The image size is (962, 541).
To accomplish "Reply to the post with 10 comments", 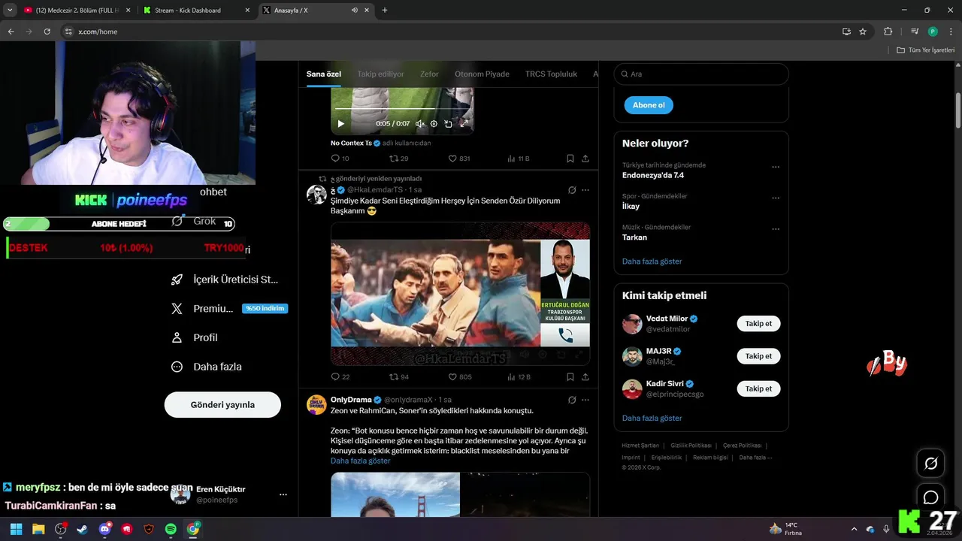I will 340,159.
